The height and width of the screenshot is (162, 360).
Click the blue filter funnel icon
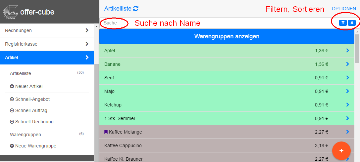click(343, 23)
